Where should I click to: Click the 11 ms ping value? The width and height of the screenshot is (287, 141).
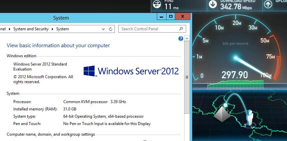[x=171, y=7]
